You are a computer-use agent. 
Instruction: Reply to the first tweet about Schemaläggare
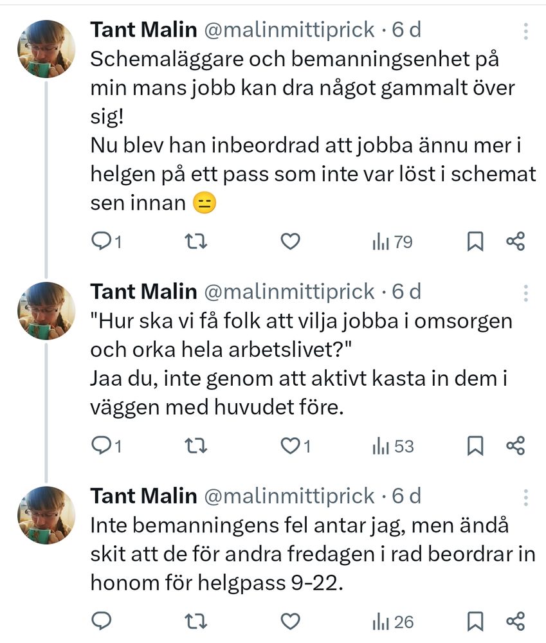pos(102,242)
